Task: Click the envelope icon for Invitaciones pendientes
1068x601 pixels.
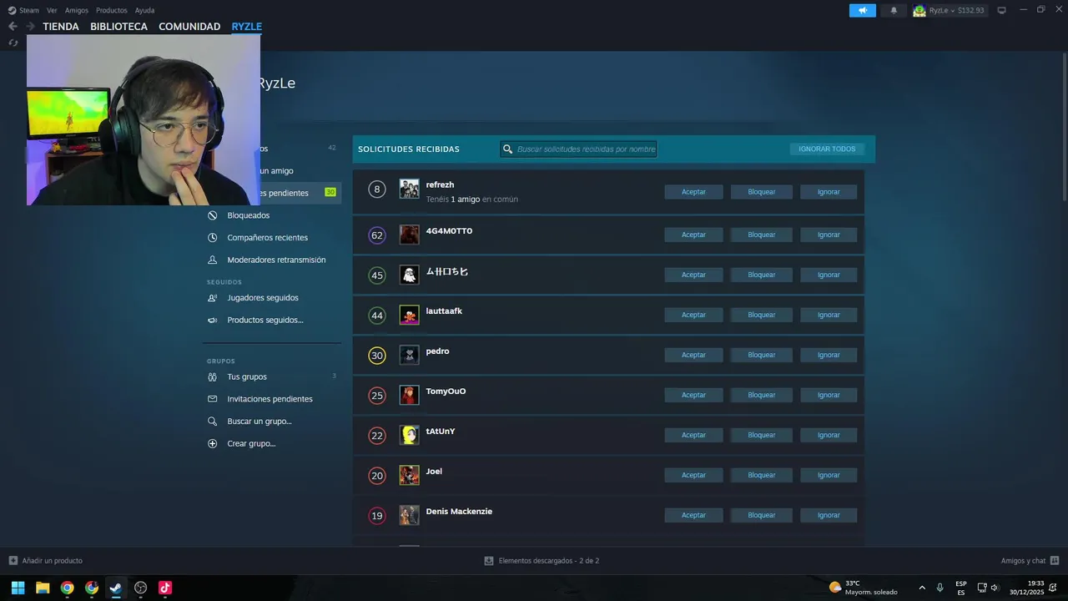Action: (x=212, y=399)
